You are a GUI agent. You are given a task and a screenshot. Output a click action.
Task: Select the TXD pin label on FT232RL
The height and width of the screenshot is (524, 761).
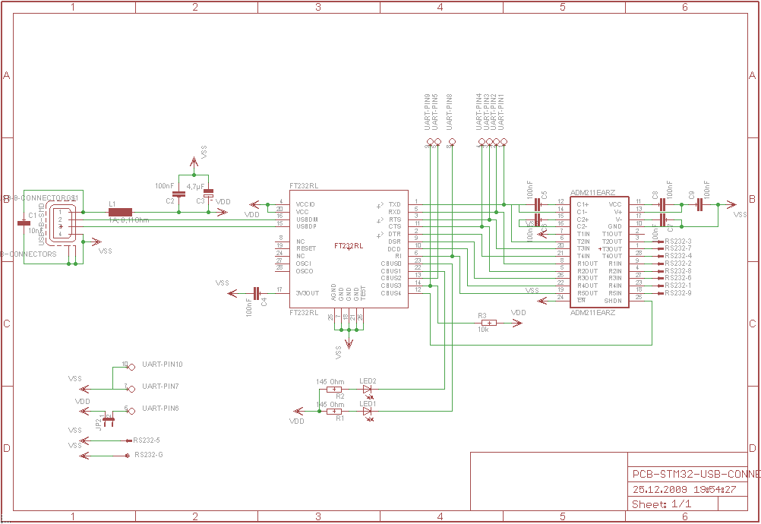click(395, 205)
